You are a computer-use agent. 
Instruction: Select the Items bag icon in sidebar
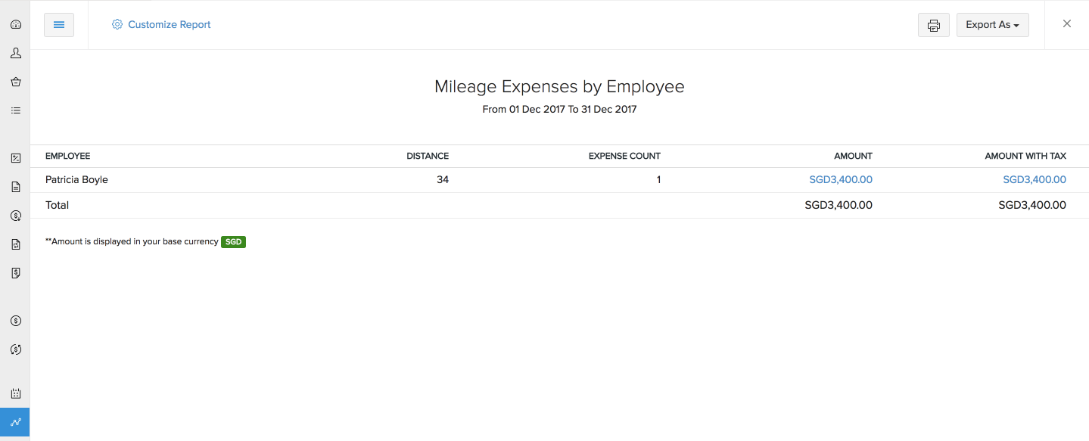pos(15,82)
